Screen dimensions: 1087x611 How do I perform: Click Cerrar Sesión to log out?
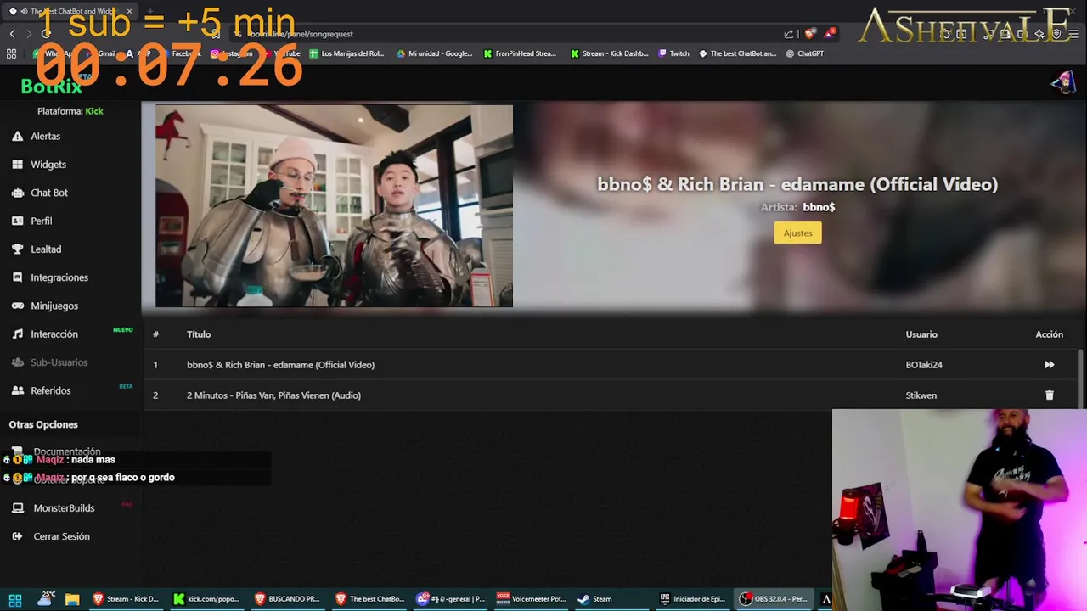(x=50, y=536)
